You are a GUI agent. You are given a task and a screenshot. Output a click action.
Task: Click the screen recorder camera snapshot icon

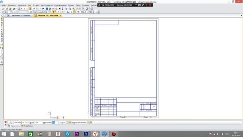[139, 5]
